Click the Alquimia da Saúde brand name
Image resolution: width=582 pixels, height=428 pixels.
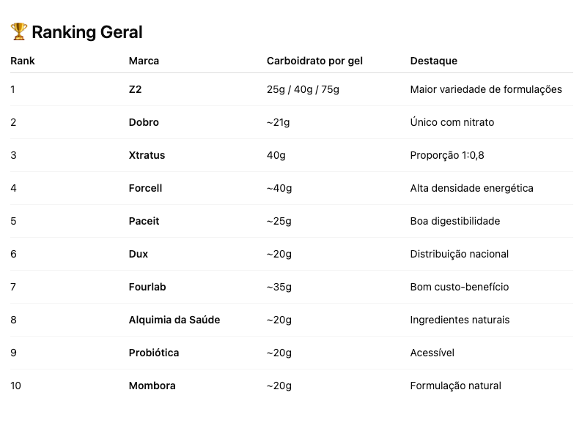pos(174,320)
